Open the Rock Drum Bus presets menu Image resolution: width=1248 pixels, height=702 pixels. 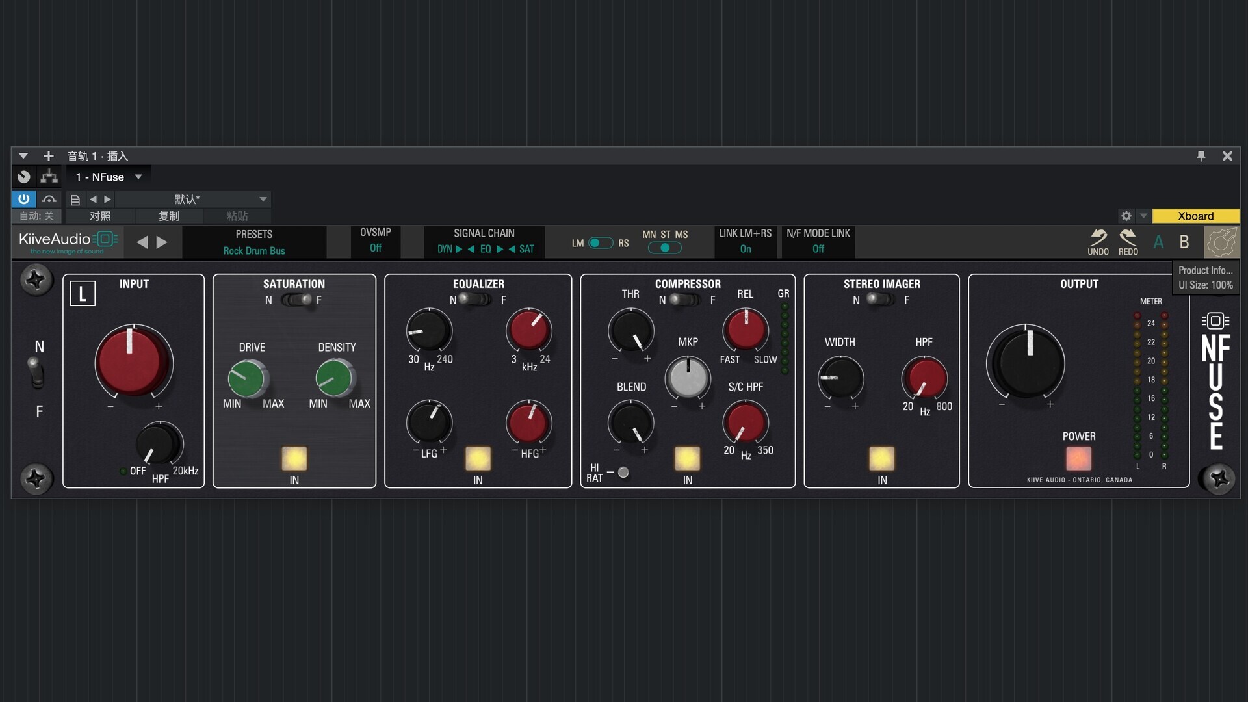pyautogui.click(x=254, y=251)
